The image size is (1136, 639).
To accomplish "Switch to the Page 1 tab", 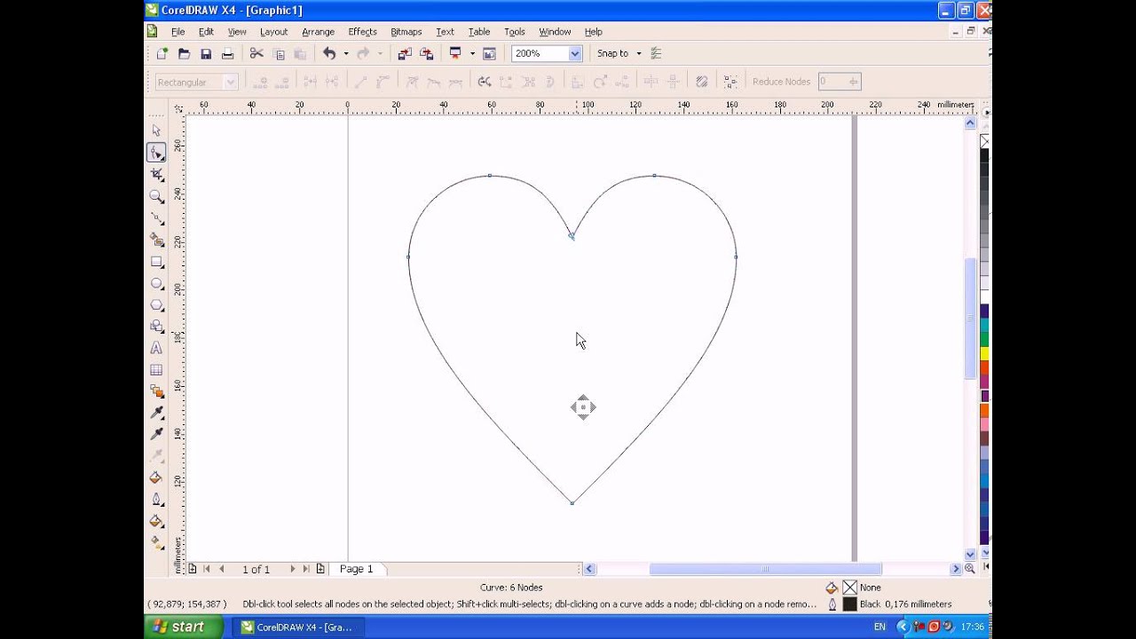I will 357,569.
